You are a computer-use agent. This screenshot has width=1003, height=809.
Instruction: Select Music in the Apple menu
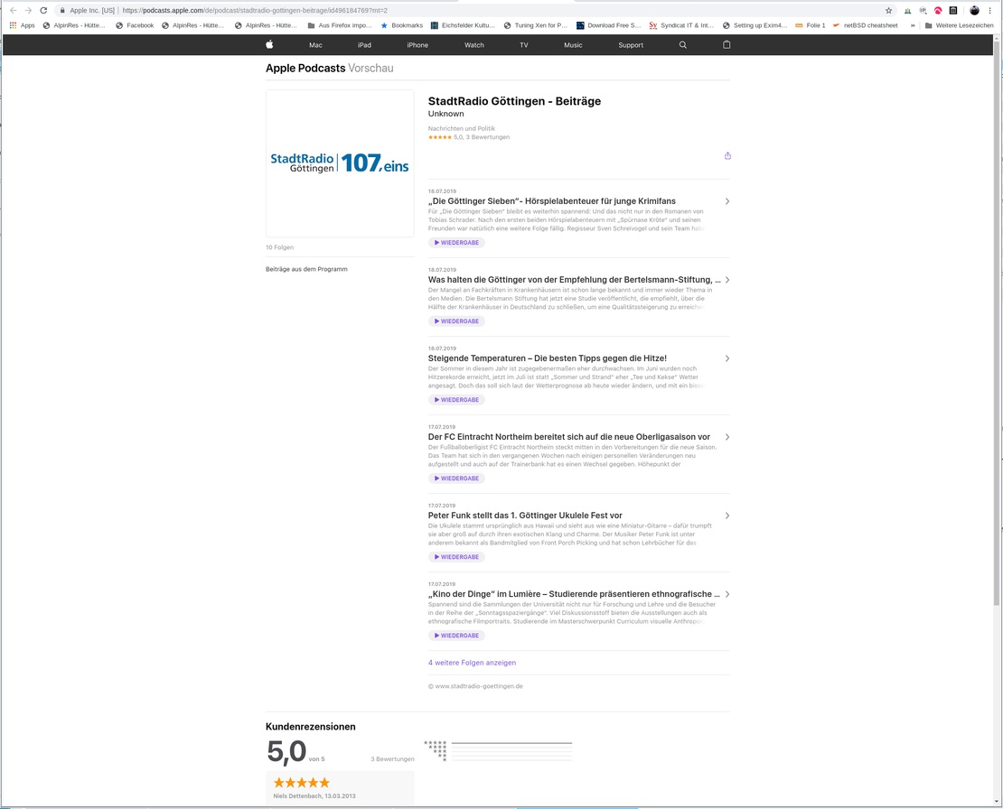573,45
